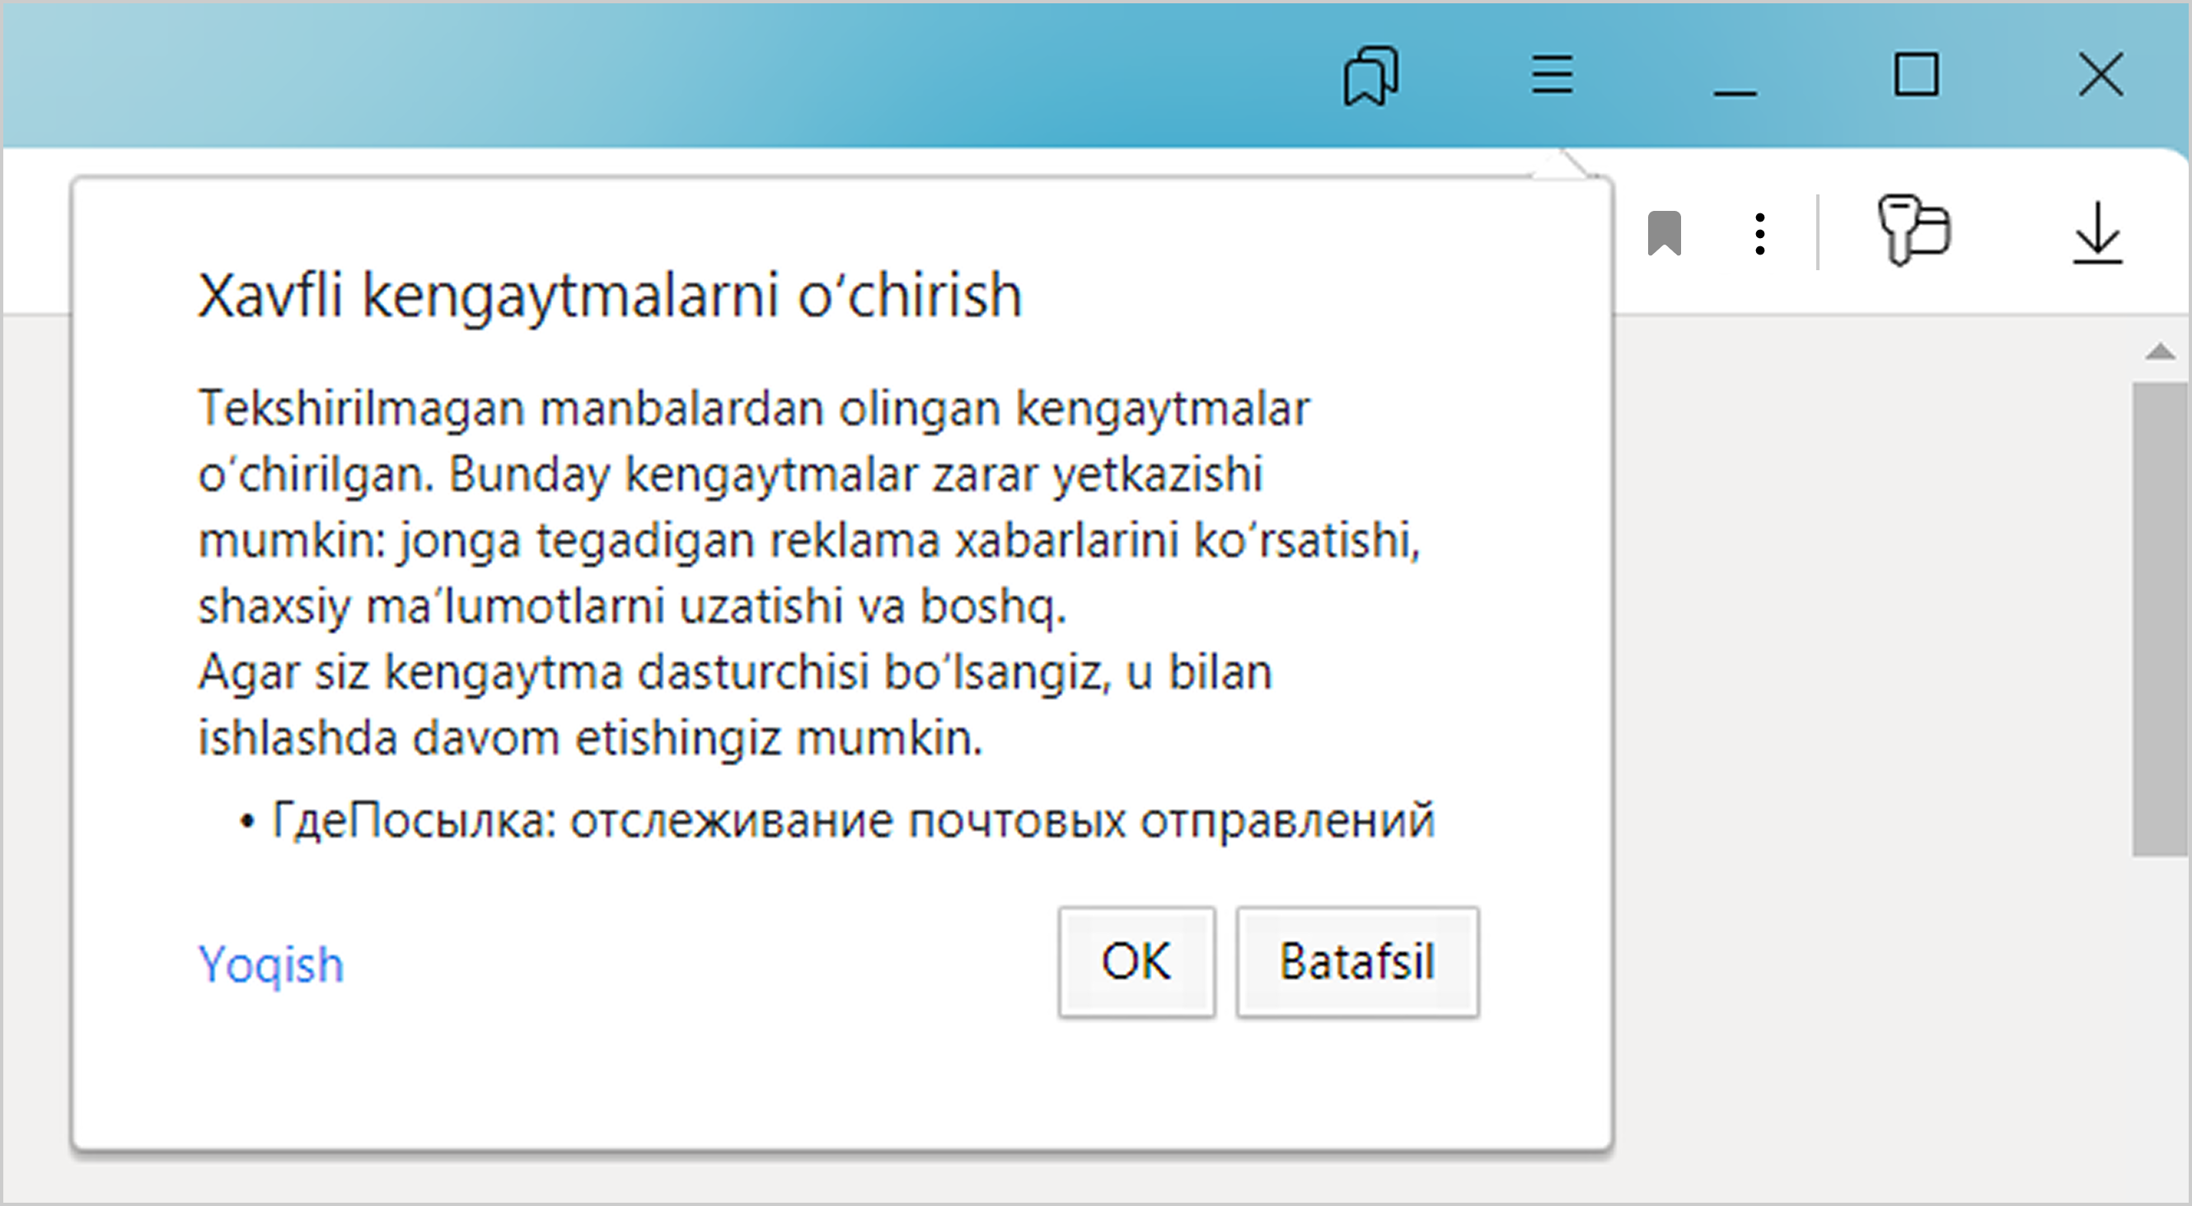The height and width of the screenshot is (1206, 2192).
Task: Click the Yoqish link to enable extension
Action: [x=270, y=965]
